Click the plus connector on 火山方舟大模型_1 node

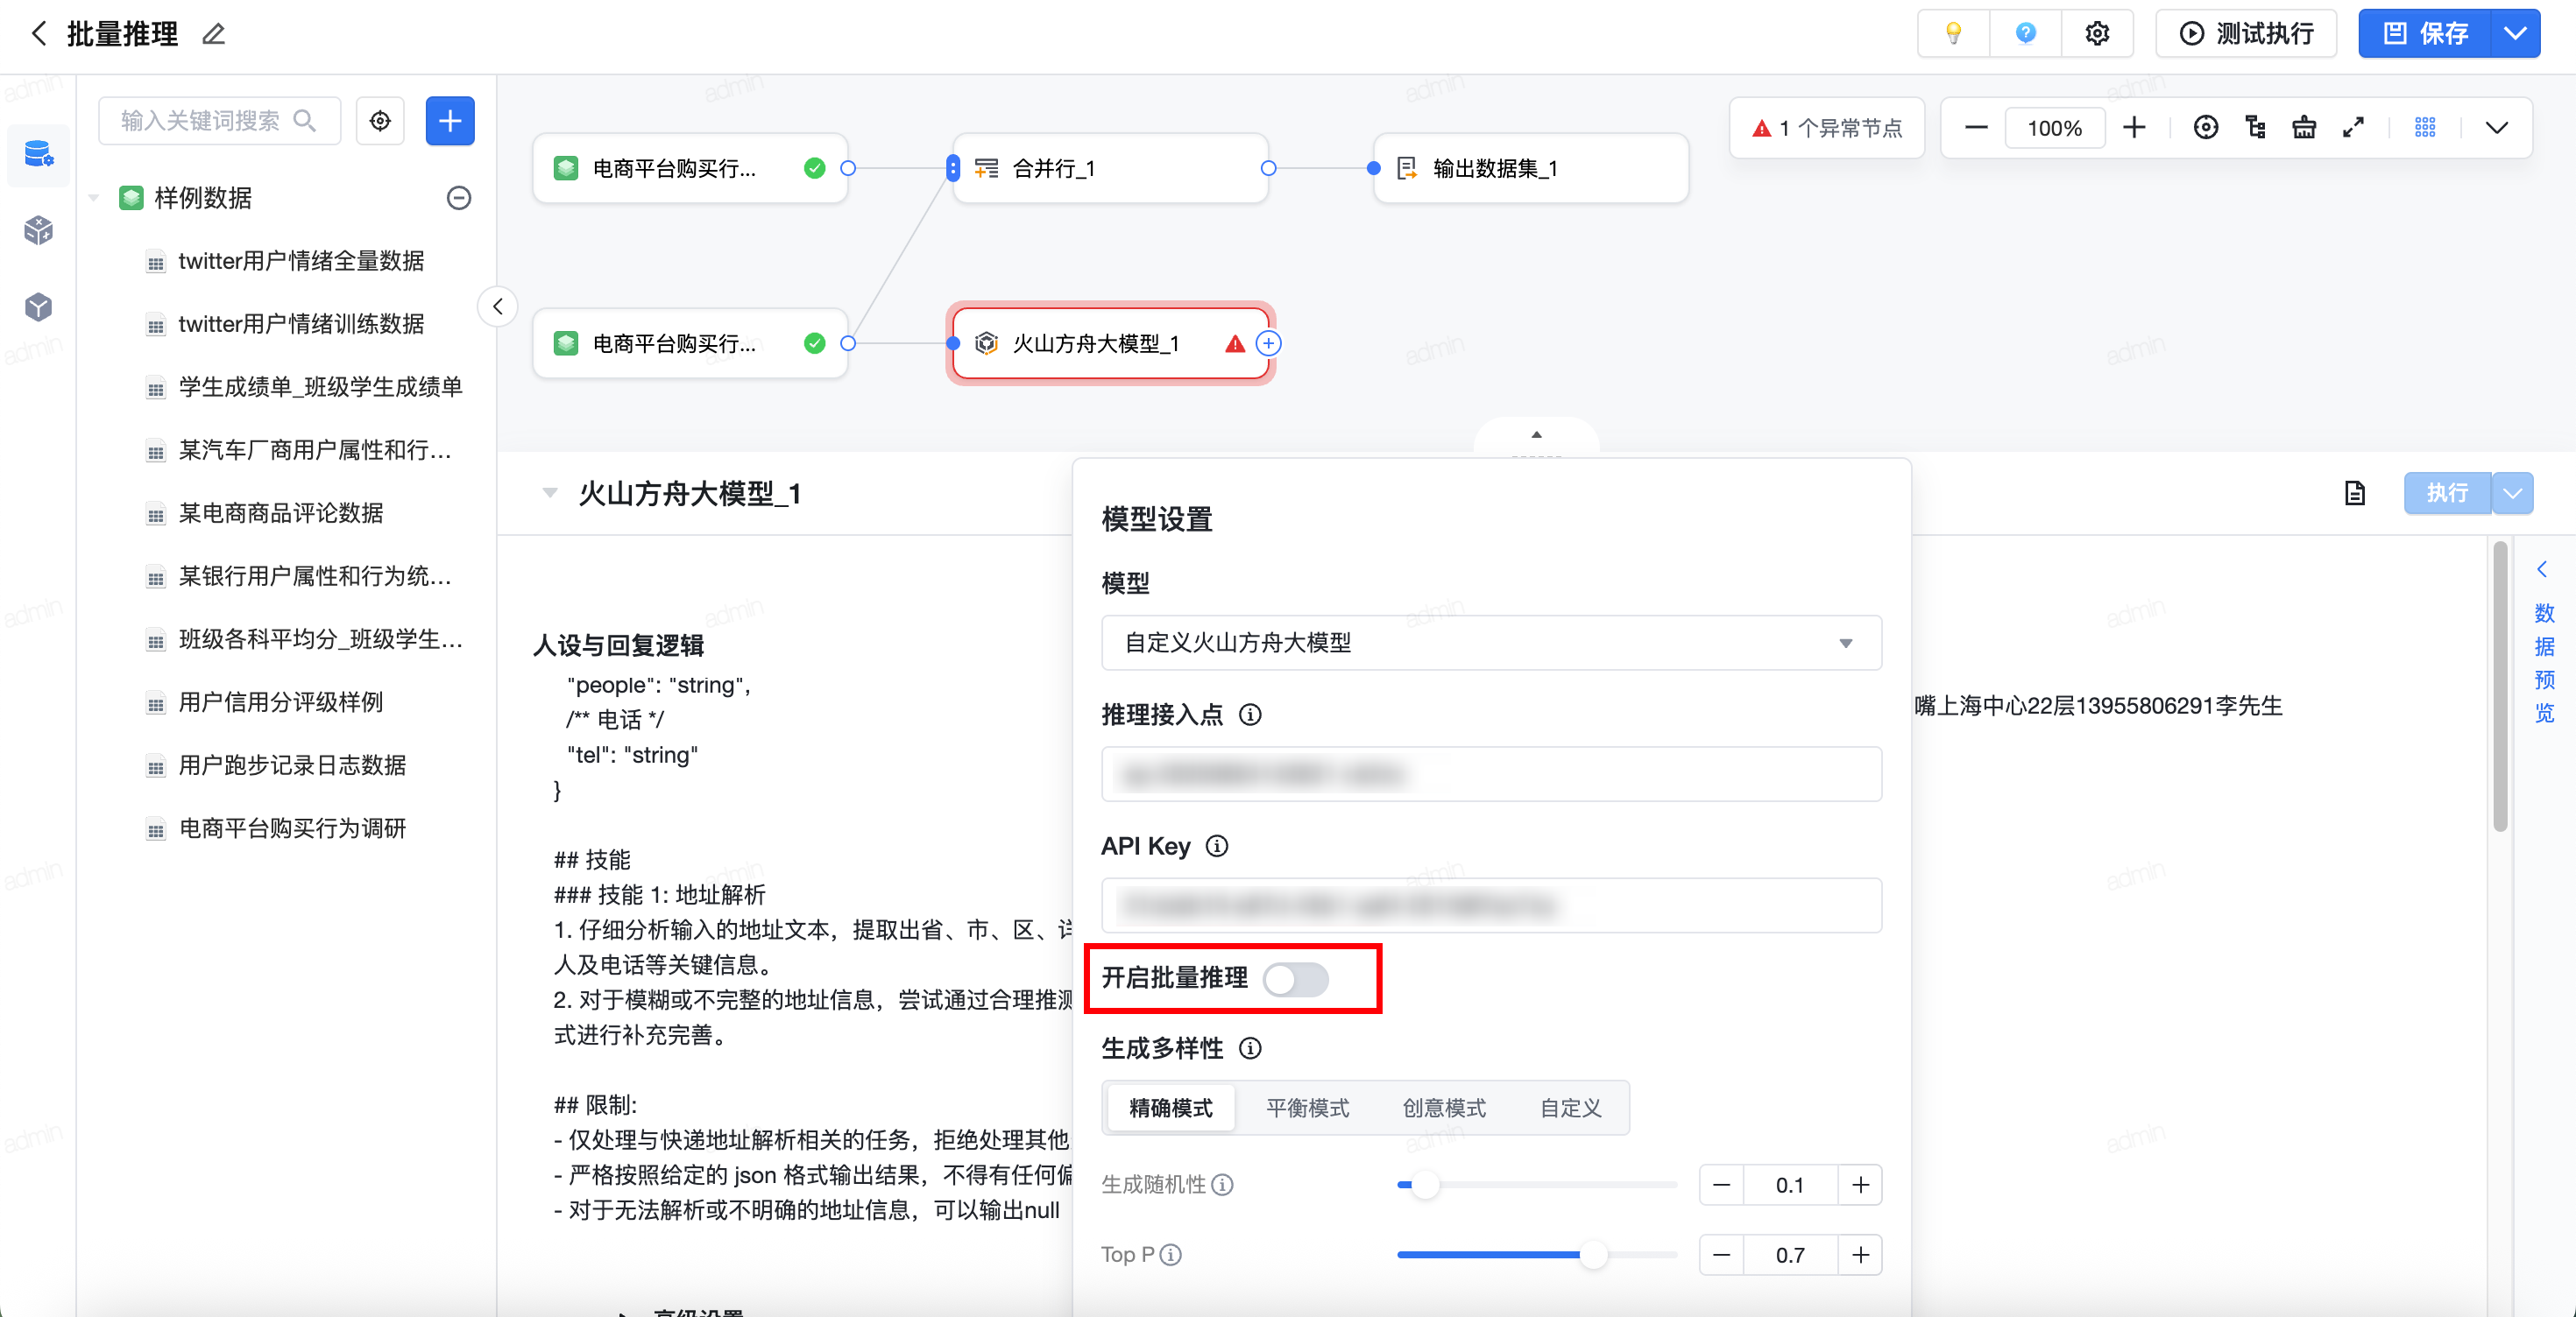[x=1268, y=342]
